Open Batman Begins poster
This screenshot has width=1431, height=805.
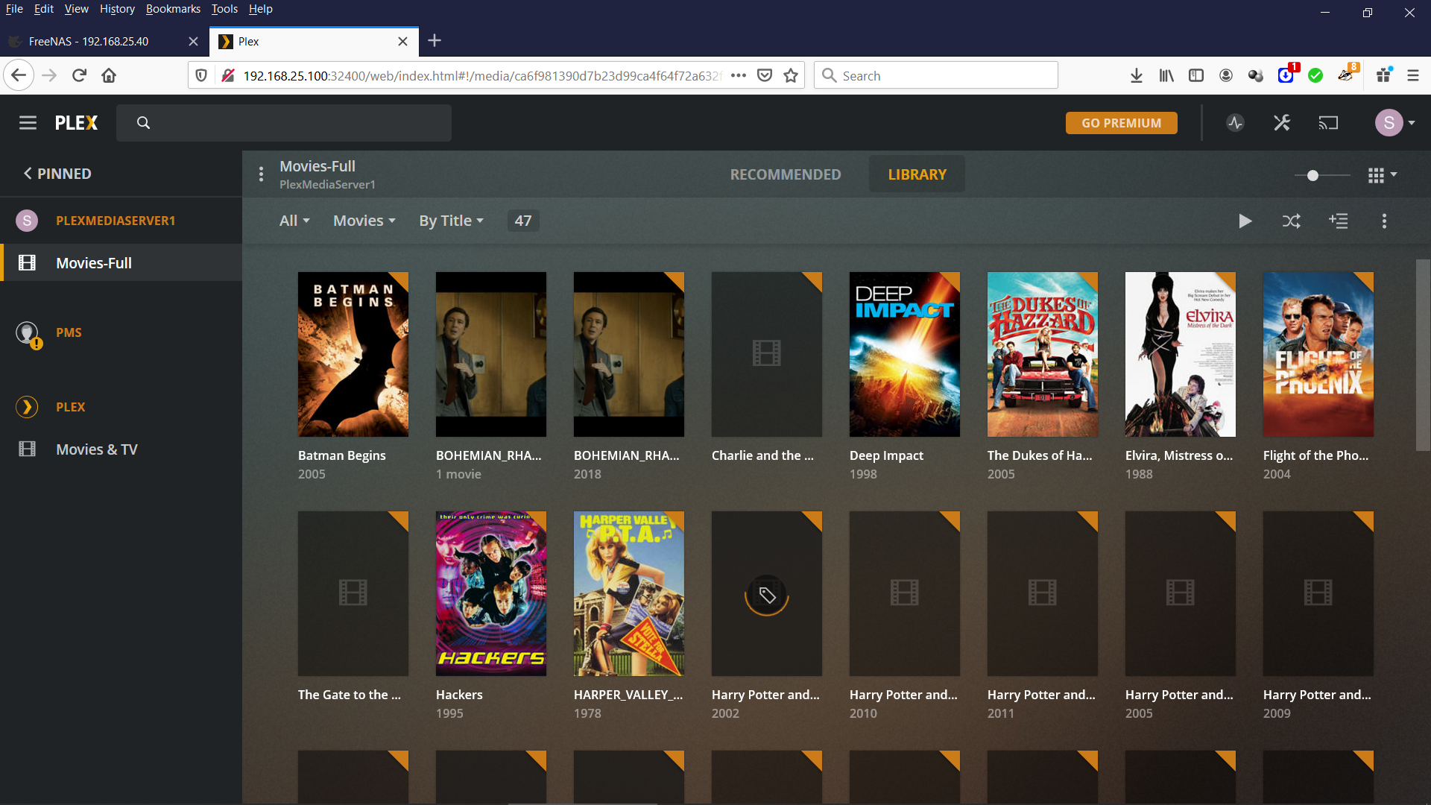pyautogui.click(x=353, y=354)
